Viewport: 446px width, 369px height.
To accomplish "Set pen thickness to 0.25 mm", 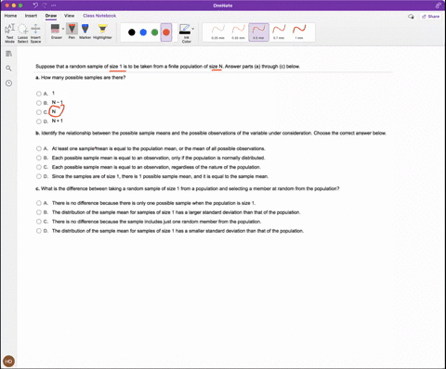I will click(217, 32).
